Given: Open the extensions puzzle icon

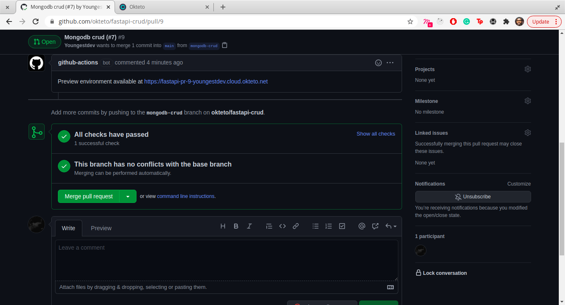Looking at the screenshot, I should 506,21.
